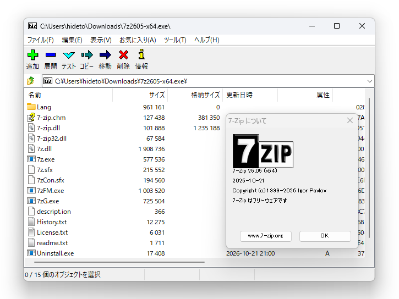The width and height of the screenshot is (399, 299).
Task: Select the 7-zip.dll file icon
Action: pos(31,128)
